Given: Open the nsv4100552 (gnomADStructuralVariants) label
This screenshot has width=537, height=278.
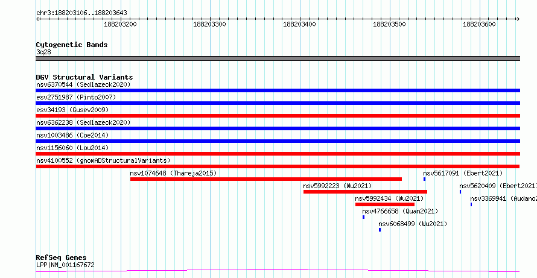Looking at the screenshot, I should point(103,160).
